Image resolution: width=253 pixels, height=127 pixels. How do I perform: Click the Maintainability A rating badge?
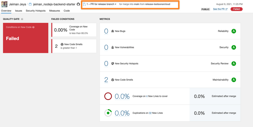[233, 80]
